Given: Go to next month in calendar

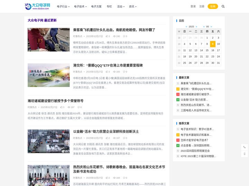Looking at the screenshot, I should 211,27.
